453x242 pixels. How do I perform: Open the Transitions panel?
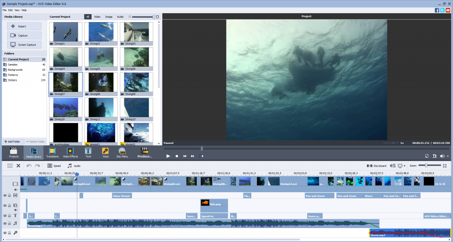click(x=52, y=152)
